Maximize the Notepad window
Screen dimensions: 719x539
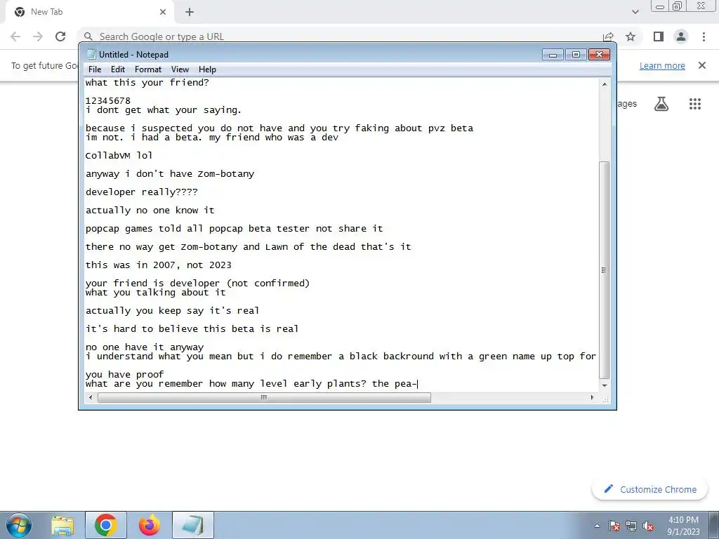click(x=576, y=55)
